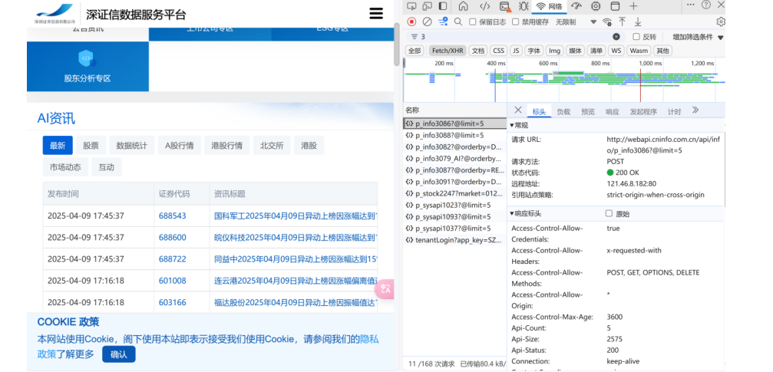Open the 连云港 news title link
Image resolution: width=773 pixels, height=372 pixels.
pyautogui.click(x=296, y=281)
